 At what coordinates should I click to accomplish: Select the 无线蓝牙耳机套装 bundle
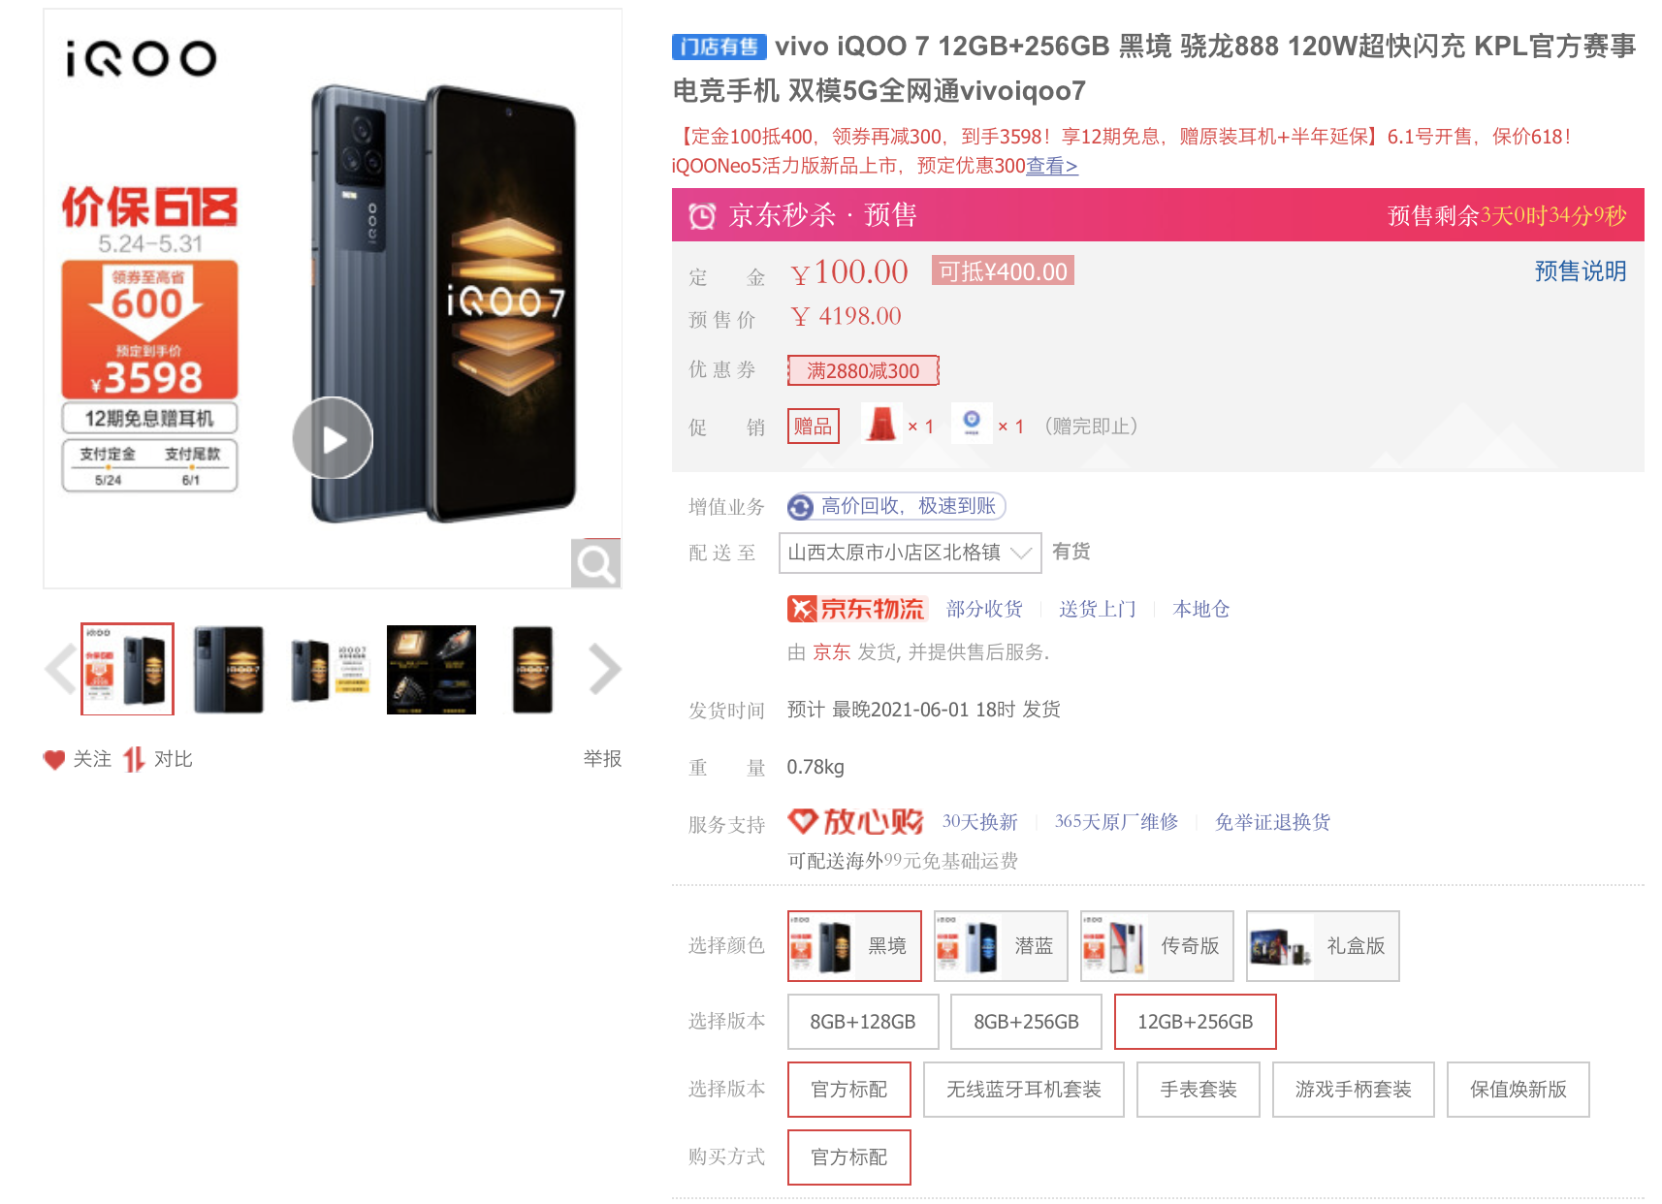point(1024,1090)
